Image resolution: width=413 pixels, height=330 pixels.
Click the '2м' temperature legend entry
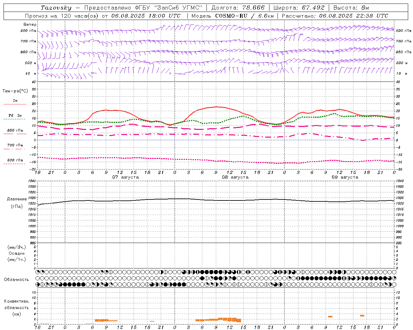(15, 101)
